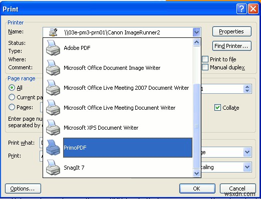The height and width of the screenshot is (199, 261).
Task: Open print Options dialog
Action: [x=23, y=189]
